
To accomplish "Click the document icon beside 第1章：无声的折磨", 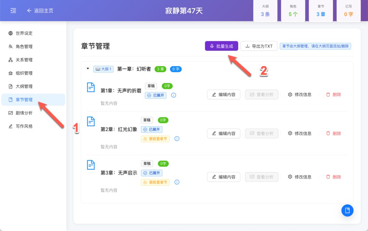I will coord(91,87).
